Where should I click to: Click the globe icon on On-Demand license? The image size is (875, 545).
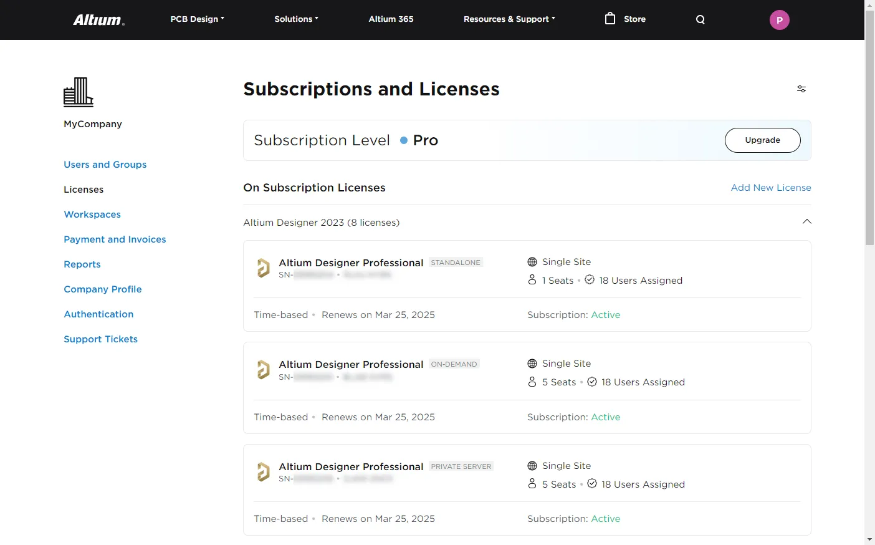coord(532,364)
